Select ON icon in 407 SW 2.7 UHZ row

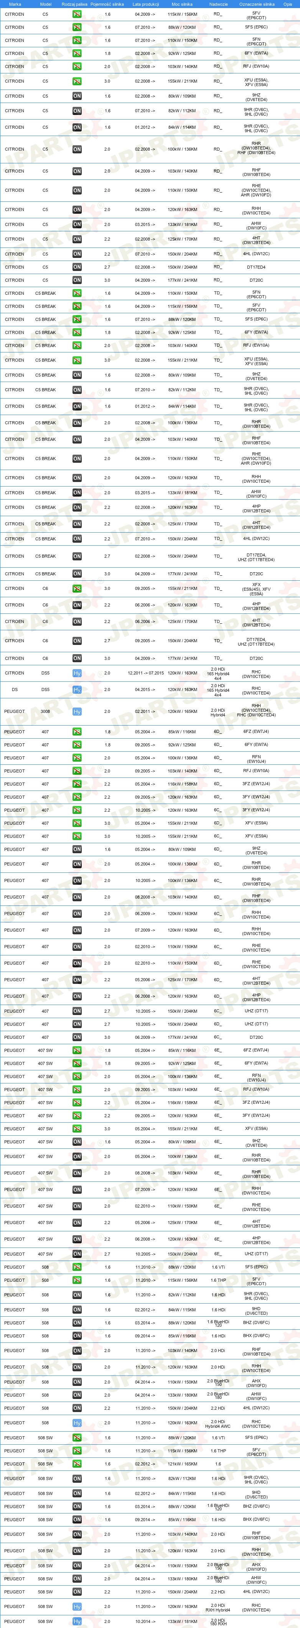click(77, 1254)
